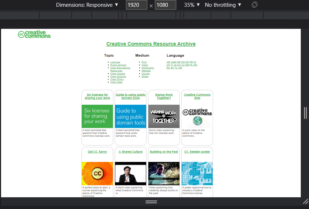Open the Open Educational Resources topic link
Viewport: 309px width, 209px height.
(x=120, y=69)
